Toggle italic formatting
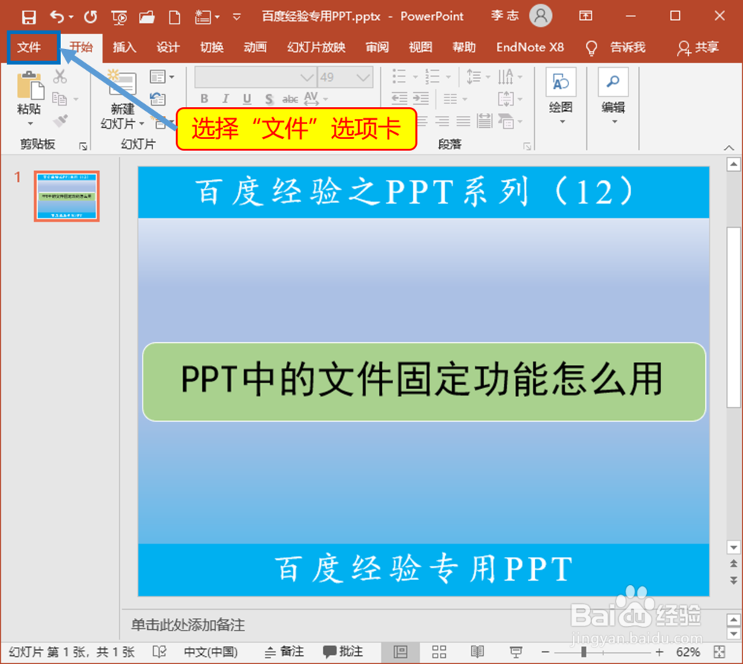 click(x=225, y=98)
